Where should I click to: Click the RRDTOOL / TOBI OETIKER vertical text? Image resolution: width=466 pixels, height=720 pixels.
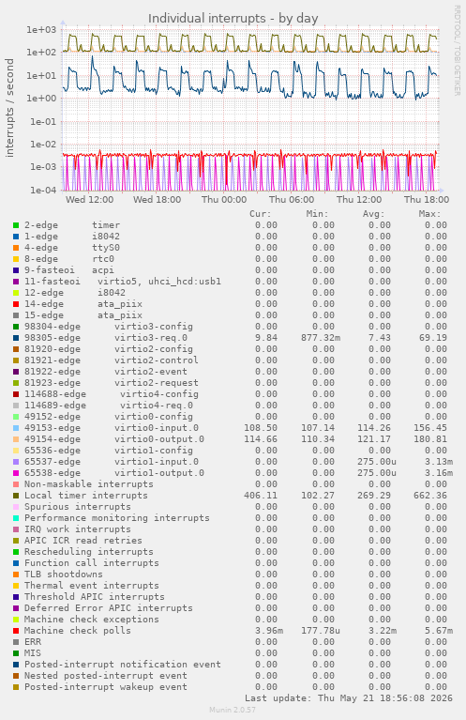(457, 51)
